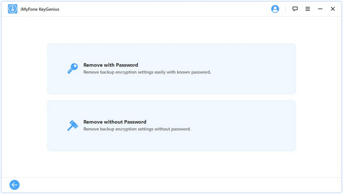
Task: Open the feedback speech bubble icon
Action: tap(295, 9)
